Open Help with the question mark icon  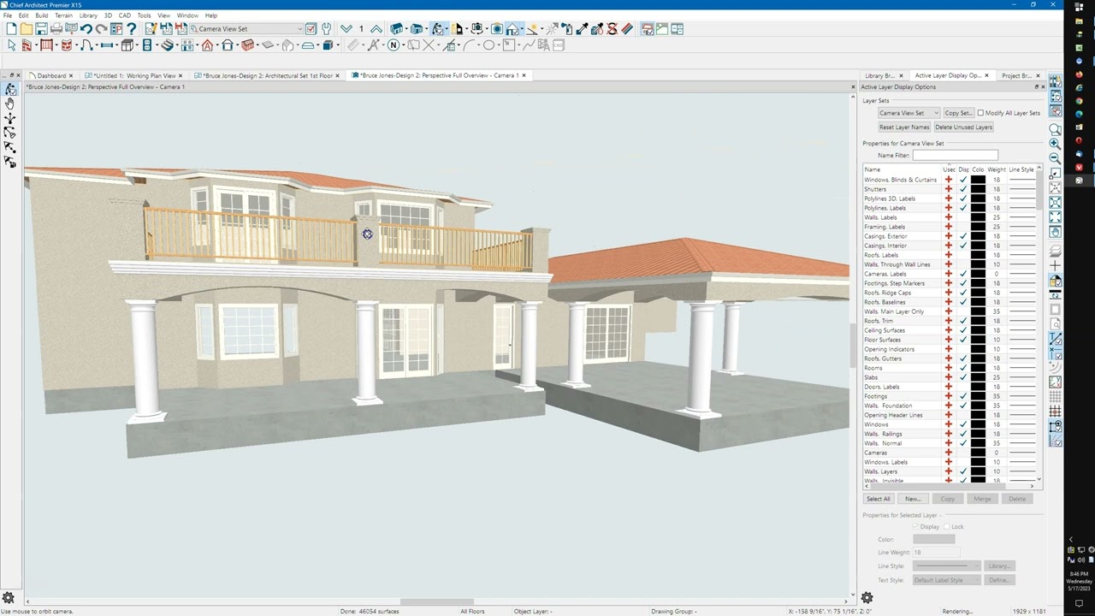pyautogui.click(x=131, y=29)
